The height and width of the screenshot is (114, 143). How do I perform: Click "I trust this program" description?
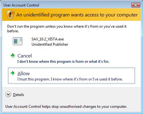pyautogui.click(x=70, y=79)
